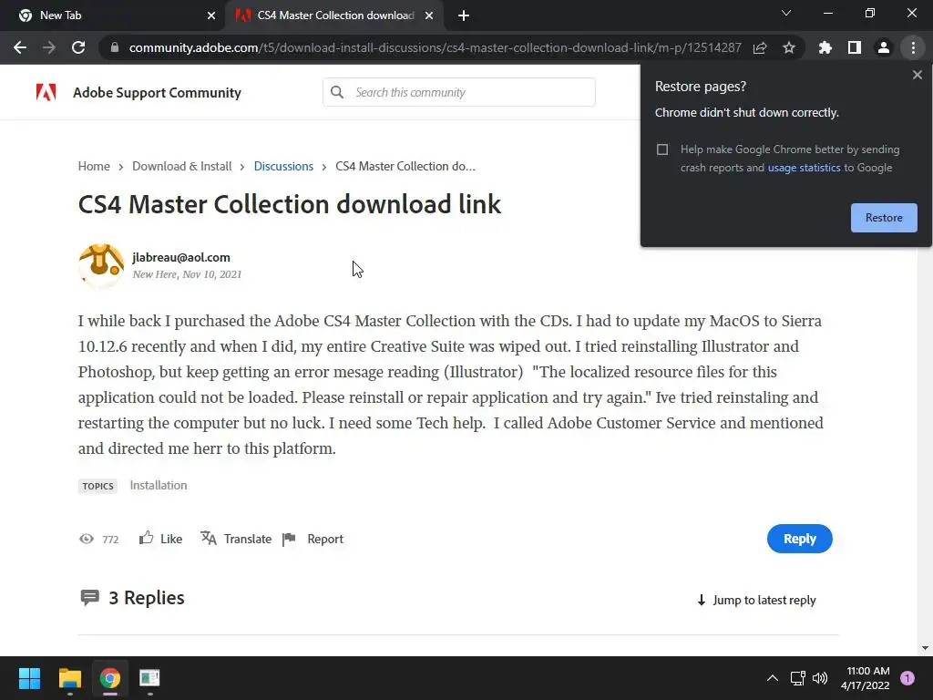The width and height of the screenshot is (933, 700).
Task: Open the Extensions puzzle icon
Action: coord(825,47)
